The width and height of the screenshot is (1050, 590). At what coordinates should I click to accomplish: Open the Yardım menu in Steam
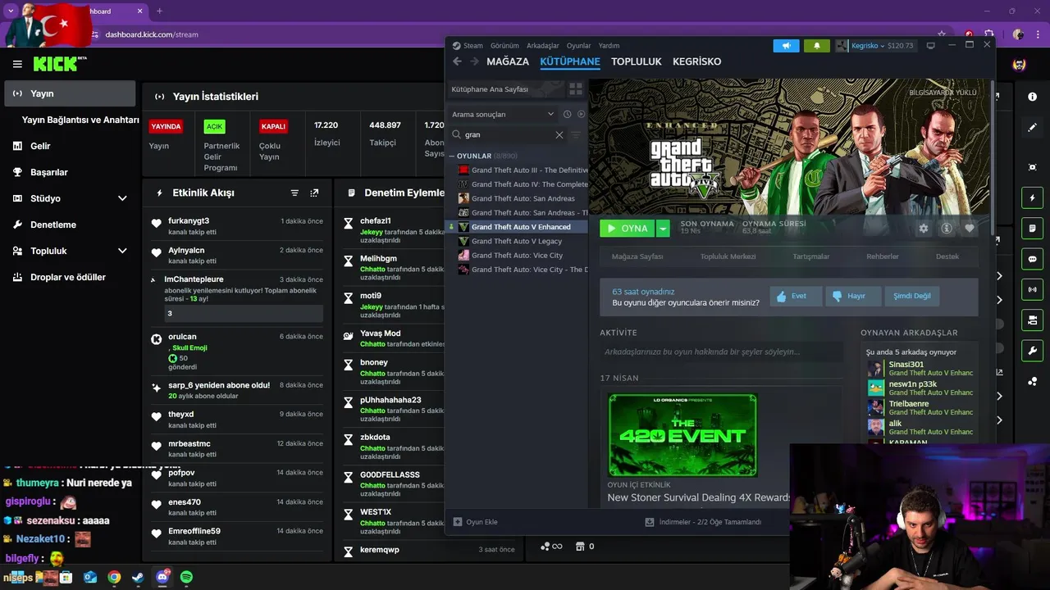click(x=609, y=46)
